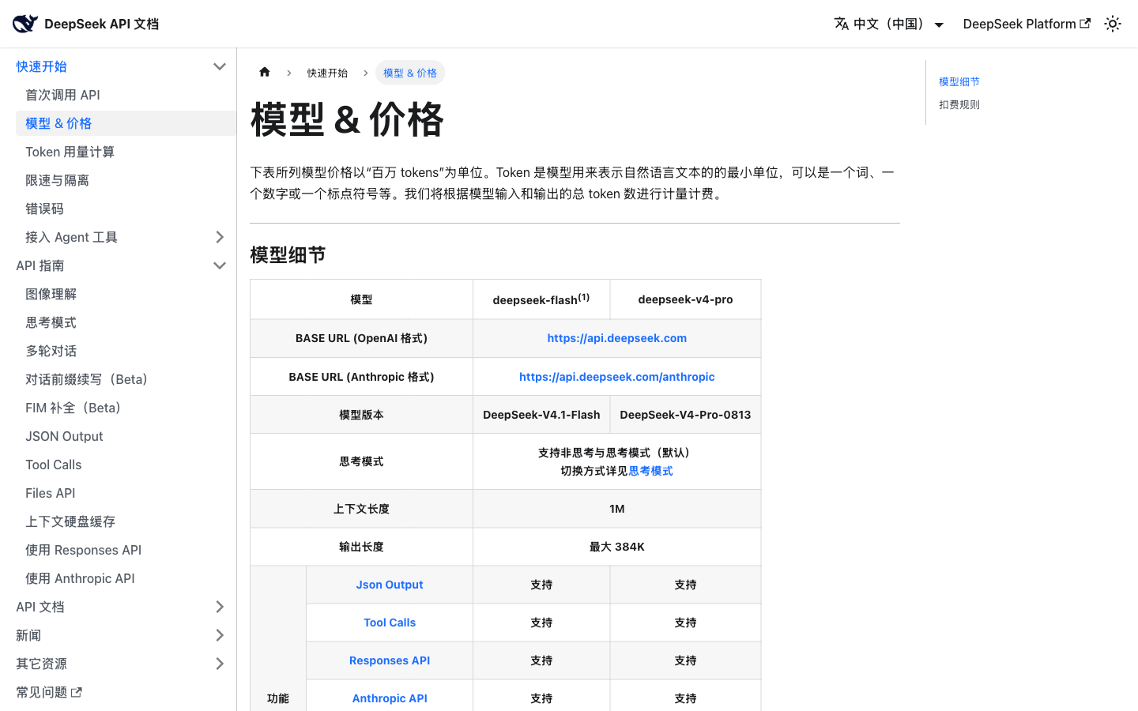Open the https://api.deepseek.com link
The height and width of the screenshot is (711, 1138).
pyautogui.click(x=617, y=338)
